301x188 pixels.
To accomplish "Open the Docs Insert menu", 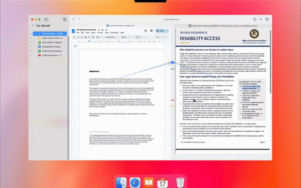I will [93, 33].
